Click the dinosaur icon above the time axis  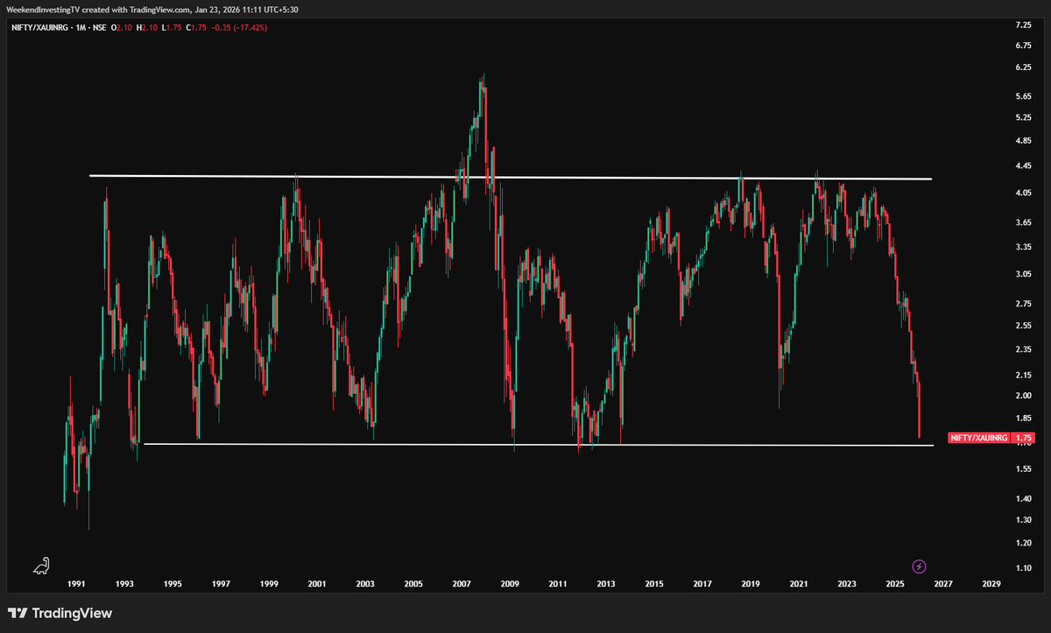(41, 566)
